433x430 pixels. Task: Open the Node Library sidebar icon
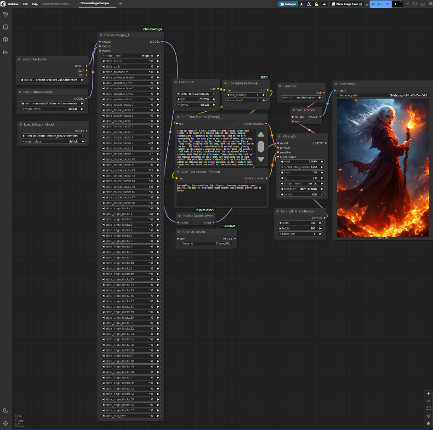[x=6, y=27]
